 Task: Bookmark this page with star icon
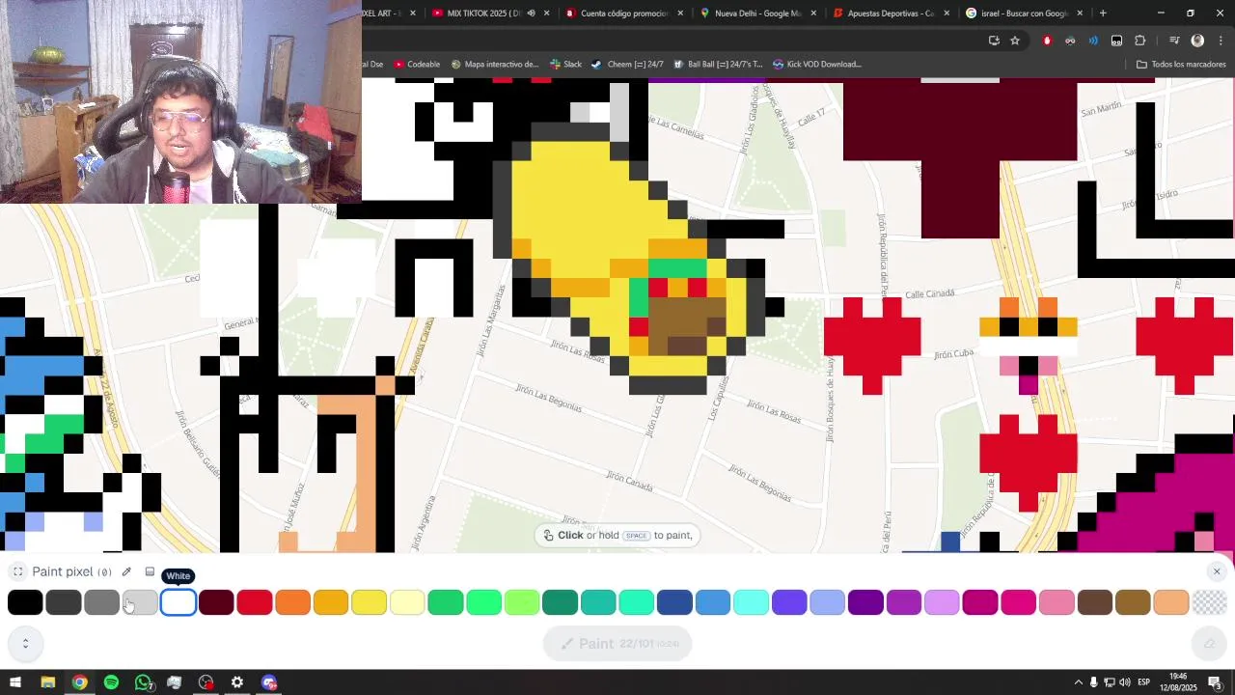(1015, 41)
